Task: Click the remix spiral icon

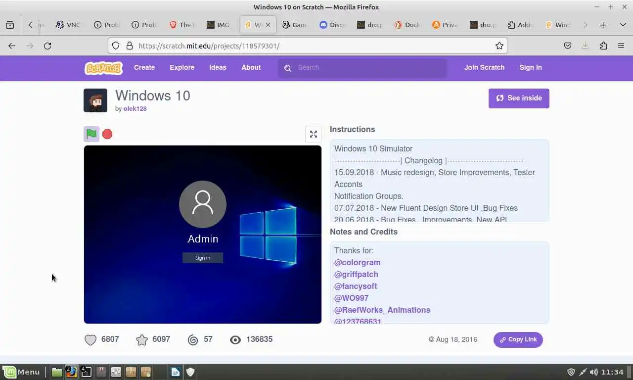Action: (193, 340)
